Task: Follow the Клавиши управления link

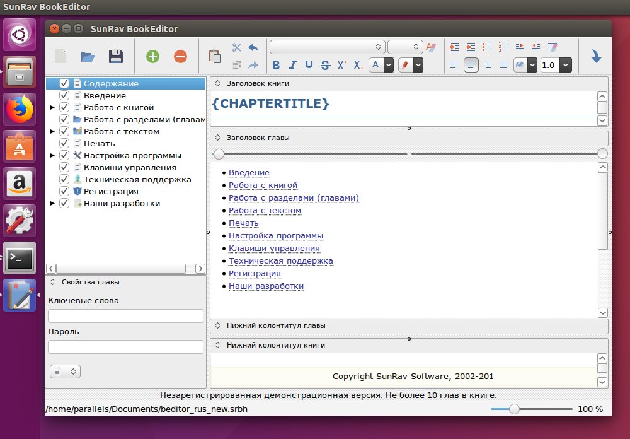Action: click(x=275, y=249)
